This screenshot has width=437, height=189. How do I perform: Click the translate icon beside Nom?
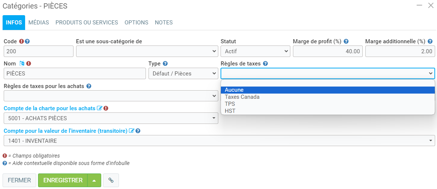pyautogui.click(x=22, y=63)
